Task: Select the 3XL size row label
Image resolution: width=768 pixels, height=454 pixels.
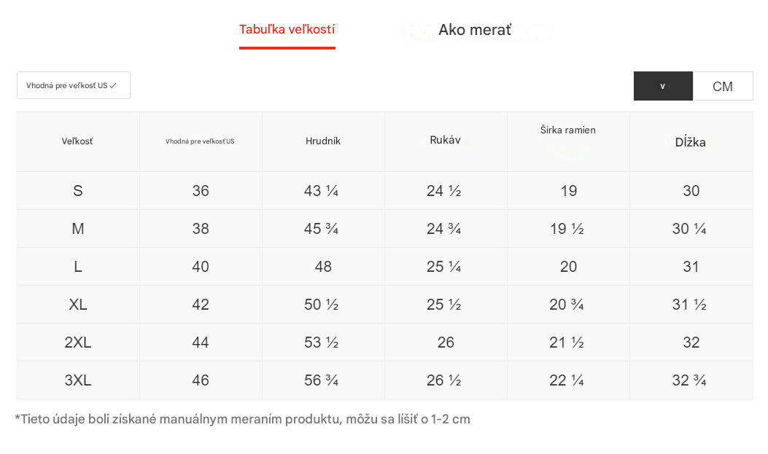Action: click(x=78, y=380)
